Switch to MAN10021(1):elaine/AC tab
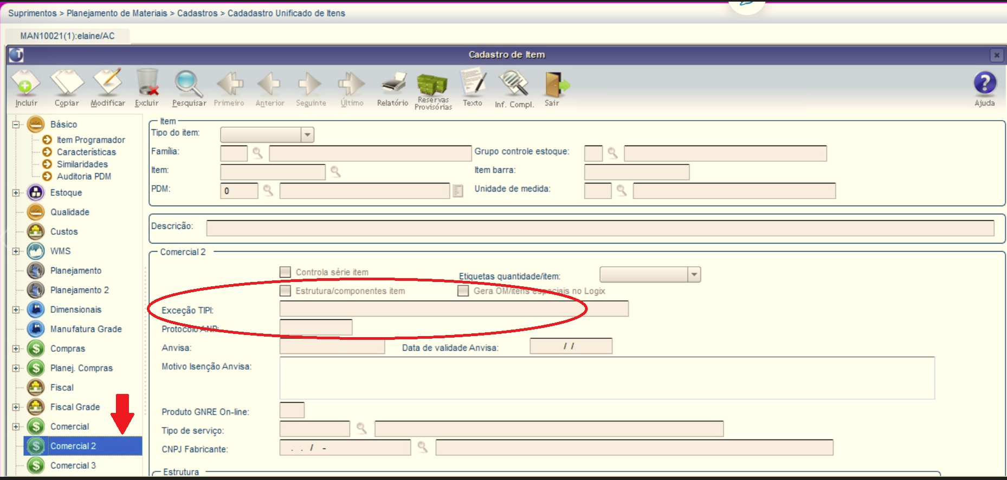1007x480 pixels. click(x=67, y=36)
